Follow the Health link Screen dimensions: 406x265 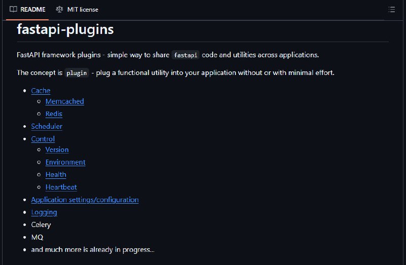click(x=56, y=174)
